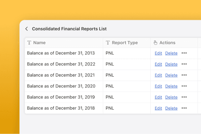Screen dimensions: 201x134
Task: Edit the December 31, 2018 balance report
Action: 158,108
